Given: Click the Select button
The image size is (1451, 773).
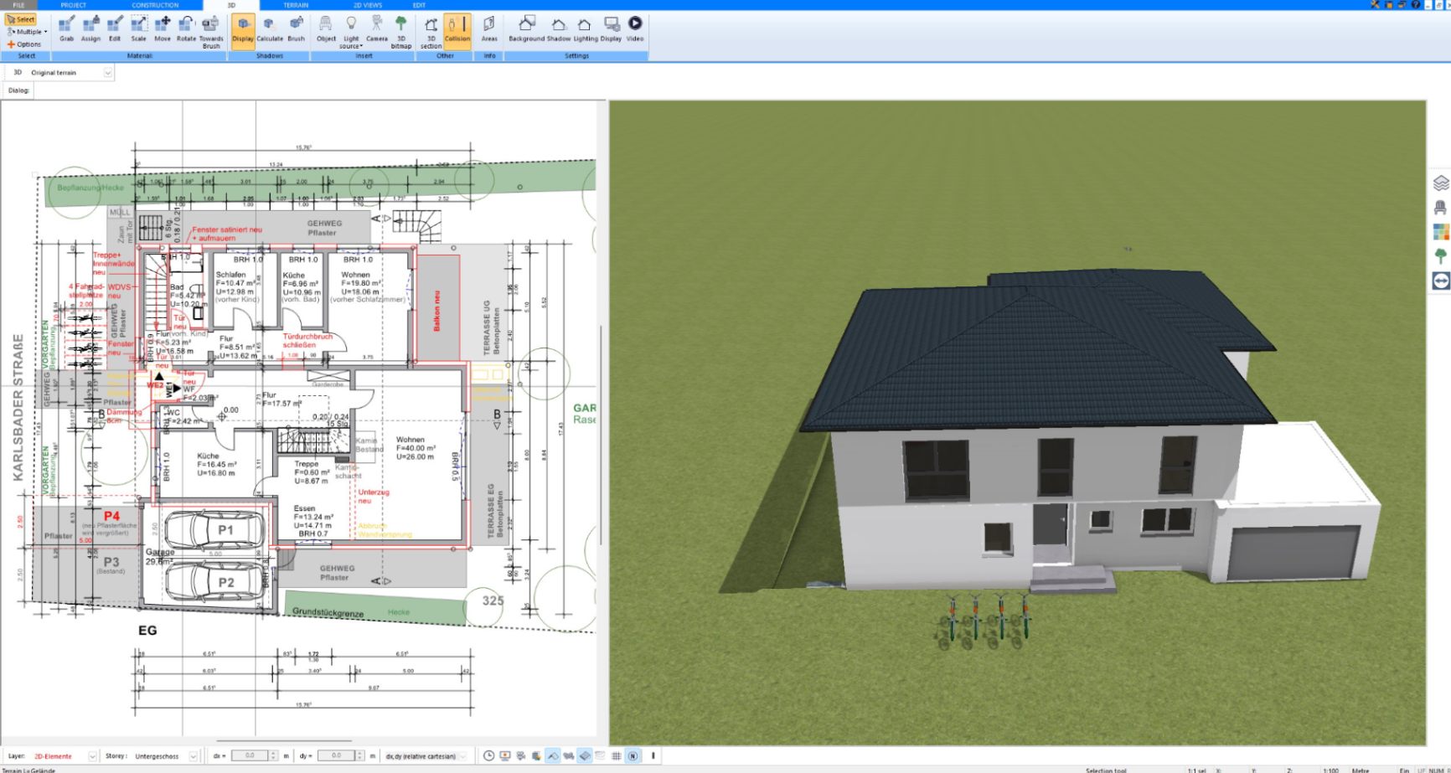Looking at the screenshot, I should click(x=21, y=19).
